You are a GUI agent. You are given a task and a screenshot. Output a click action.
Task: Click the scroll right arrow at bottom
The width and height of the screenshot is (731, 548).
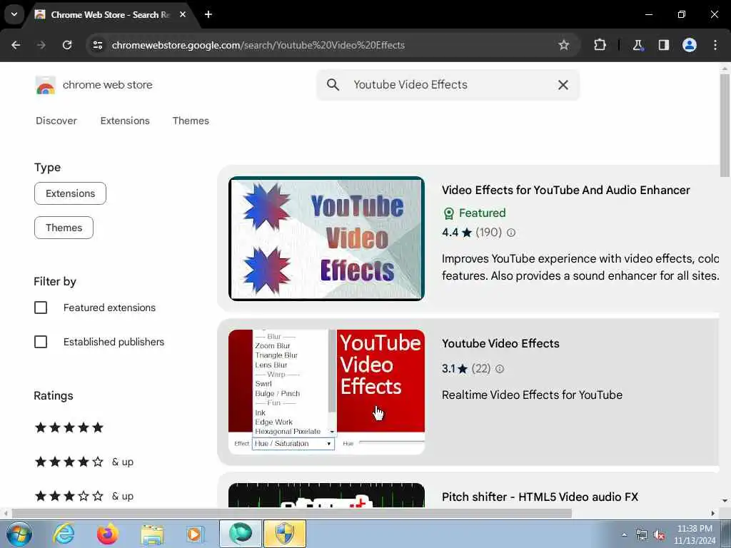[x=713, y=513]
